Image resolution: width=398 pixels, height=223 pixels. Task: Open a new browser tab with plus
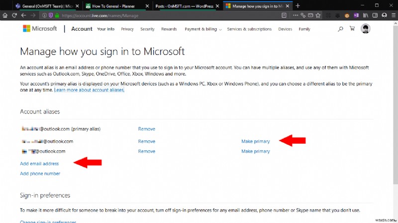[298, 5]
